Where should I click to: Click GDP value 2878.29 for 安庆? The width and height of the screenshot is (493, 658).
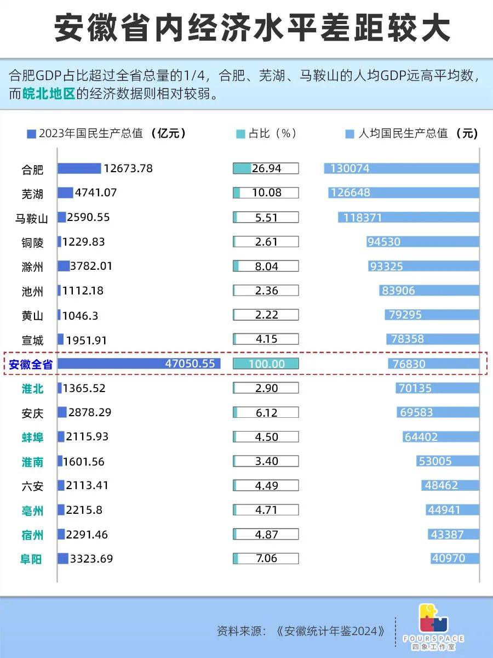[90, 412]
